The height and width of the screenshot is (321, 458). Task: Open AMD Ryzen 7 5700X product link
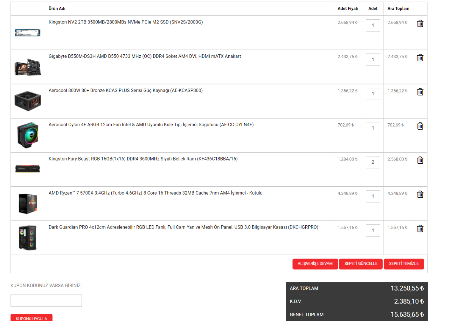click(x=155, y=193)
